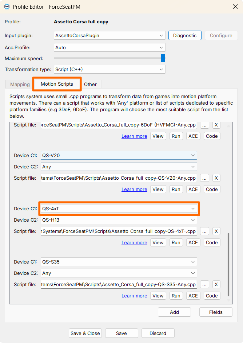Open Device C1 dropdown showing QS-4xT
The height and width of the screenshot is (343, 243).
(x=119, y=209)
